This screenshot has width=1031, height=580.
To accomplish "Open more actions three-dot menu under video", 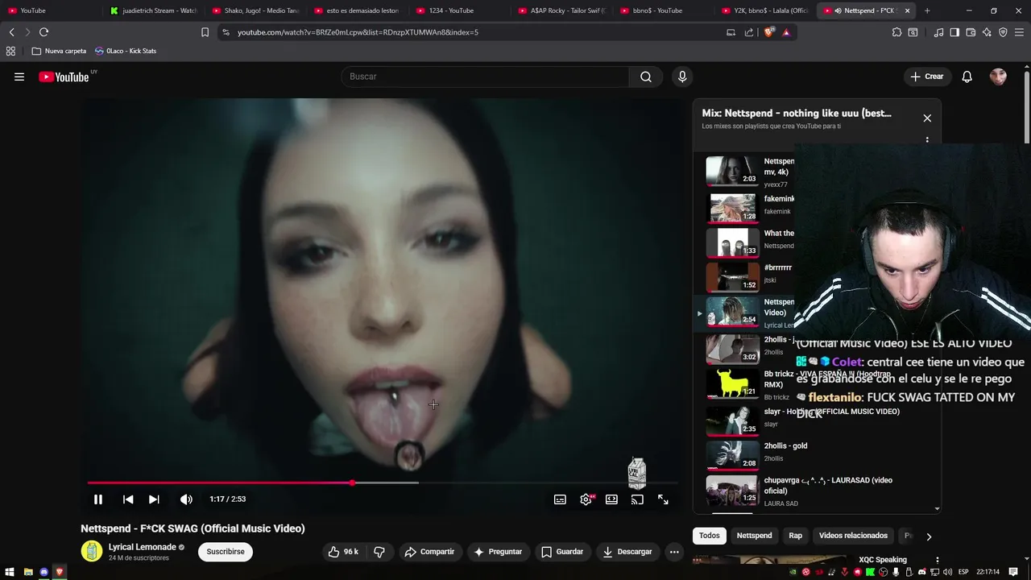I will (x=674, y=552).
